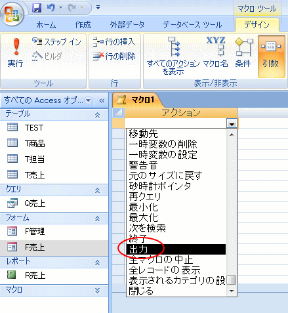This screenshot has width=288, height=313.
Task: Click the empty action input field
Action: point(176,124)
